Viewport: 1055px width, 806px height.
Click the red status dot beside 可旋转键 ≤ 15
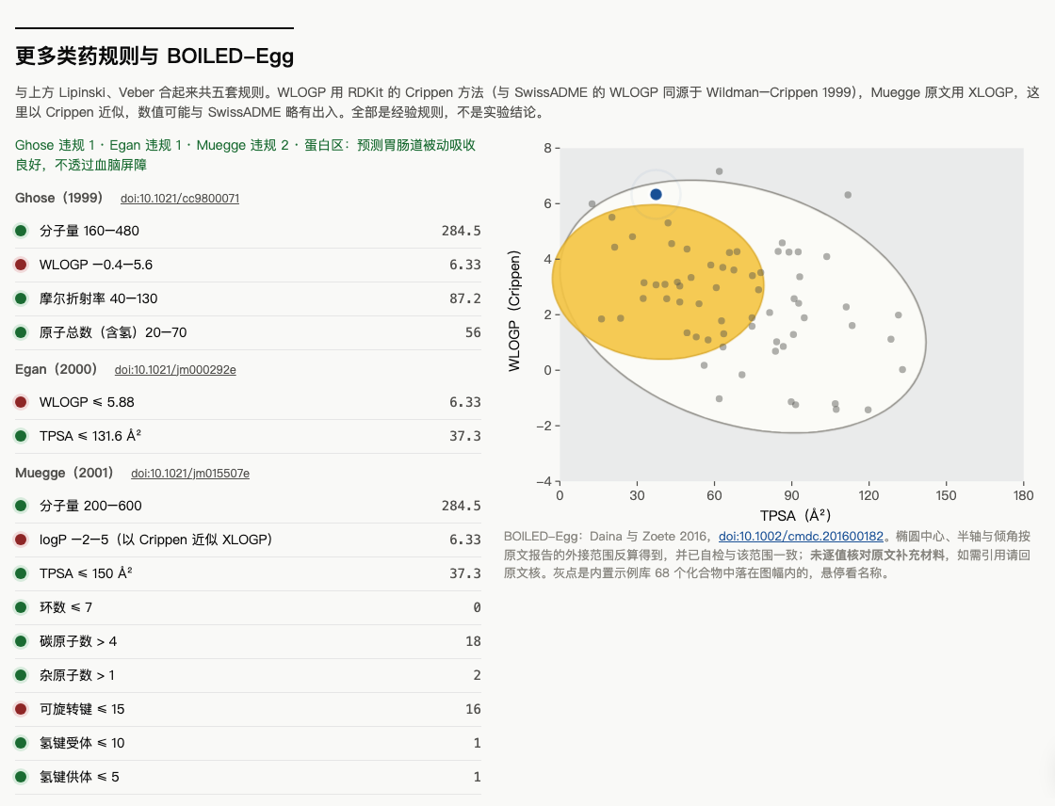21,709
